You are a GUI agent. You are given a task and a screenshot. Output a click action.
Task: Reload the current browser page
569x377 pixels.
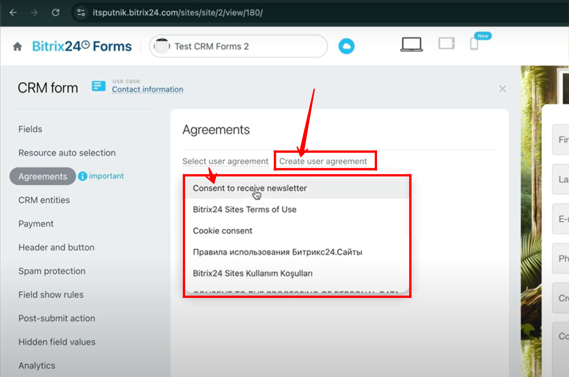pos(56,12)
